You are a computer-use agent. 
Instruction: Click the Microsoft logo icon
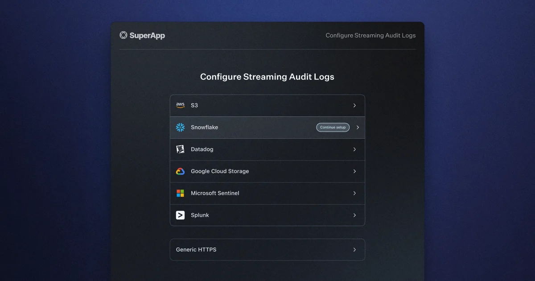click(180, 193)
